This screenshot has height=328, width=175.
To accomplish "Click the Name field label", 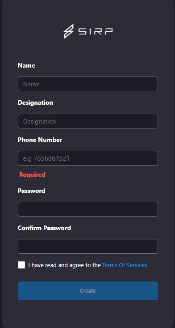I will click(26, 65).
